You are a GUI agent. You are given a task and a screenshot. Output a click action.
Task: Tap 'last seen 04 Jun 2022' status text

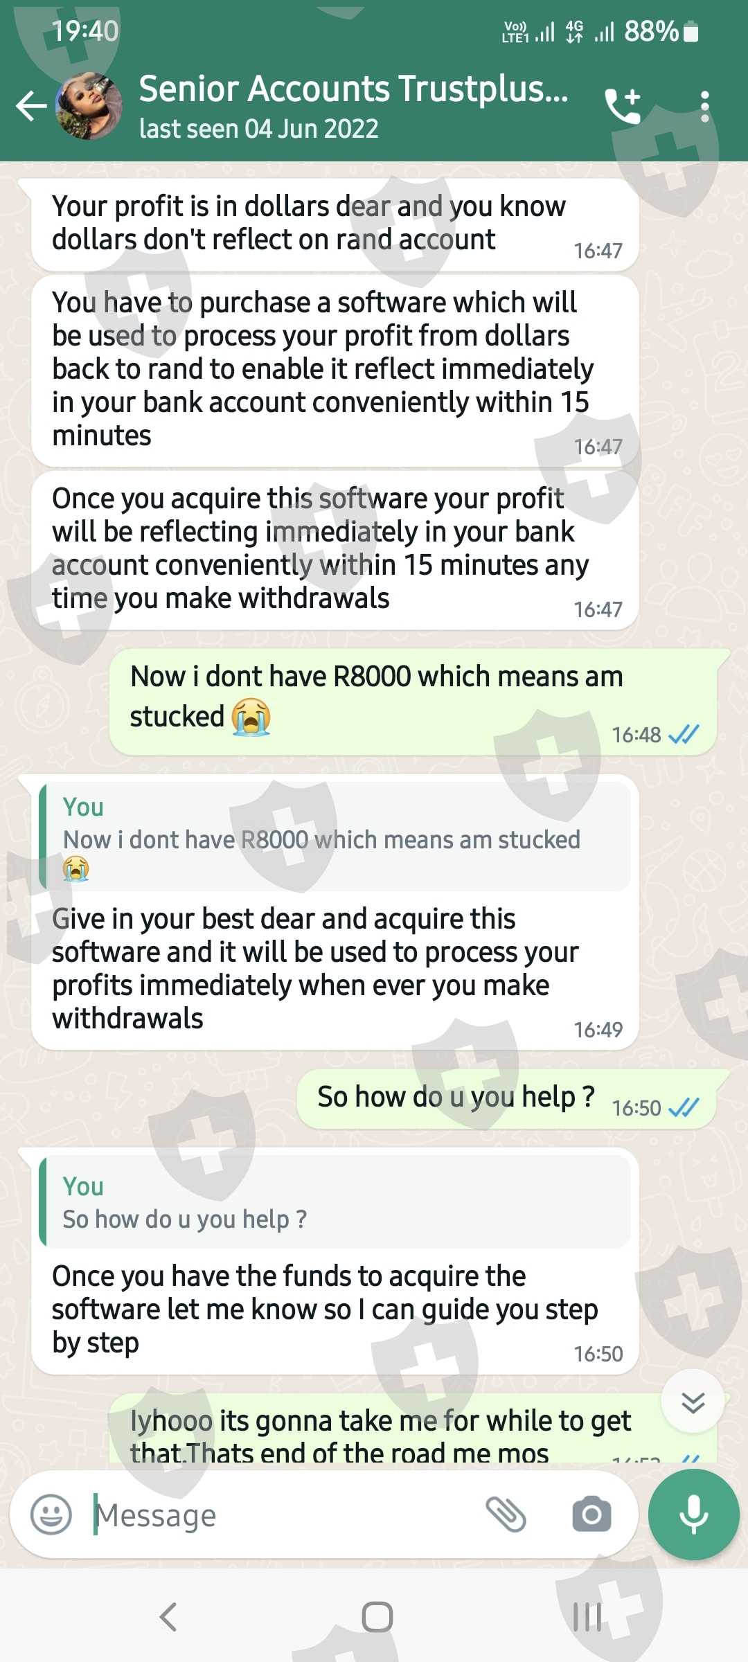[259, 129]
